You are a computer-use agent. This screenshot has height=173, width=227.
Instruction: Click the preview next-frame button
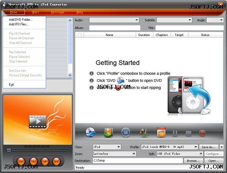click(x=56, y=161)
